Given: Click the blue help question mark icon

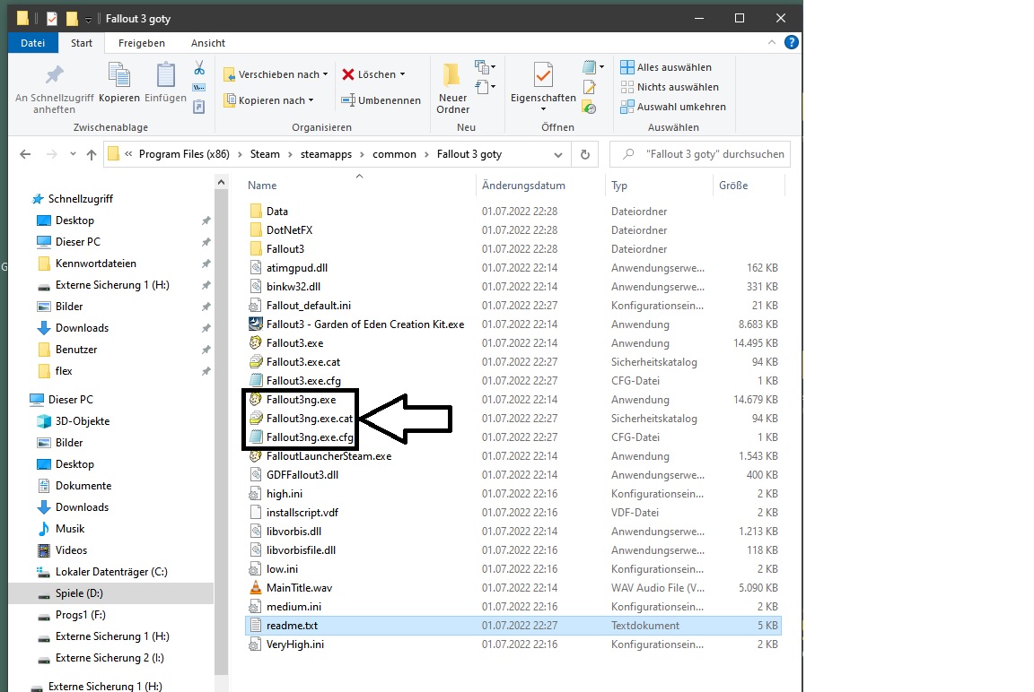Looking at the screenshot, I should (x=791, y=43).
